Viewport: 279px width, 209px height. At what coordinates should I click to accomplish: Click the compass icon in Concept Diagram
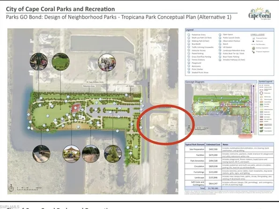click(189, 128)
